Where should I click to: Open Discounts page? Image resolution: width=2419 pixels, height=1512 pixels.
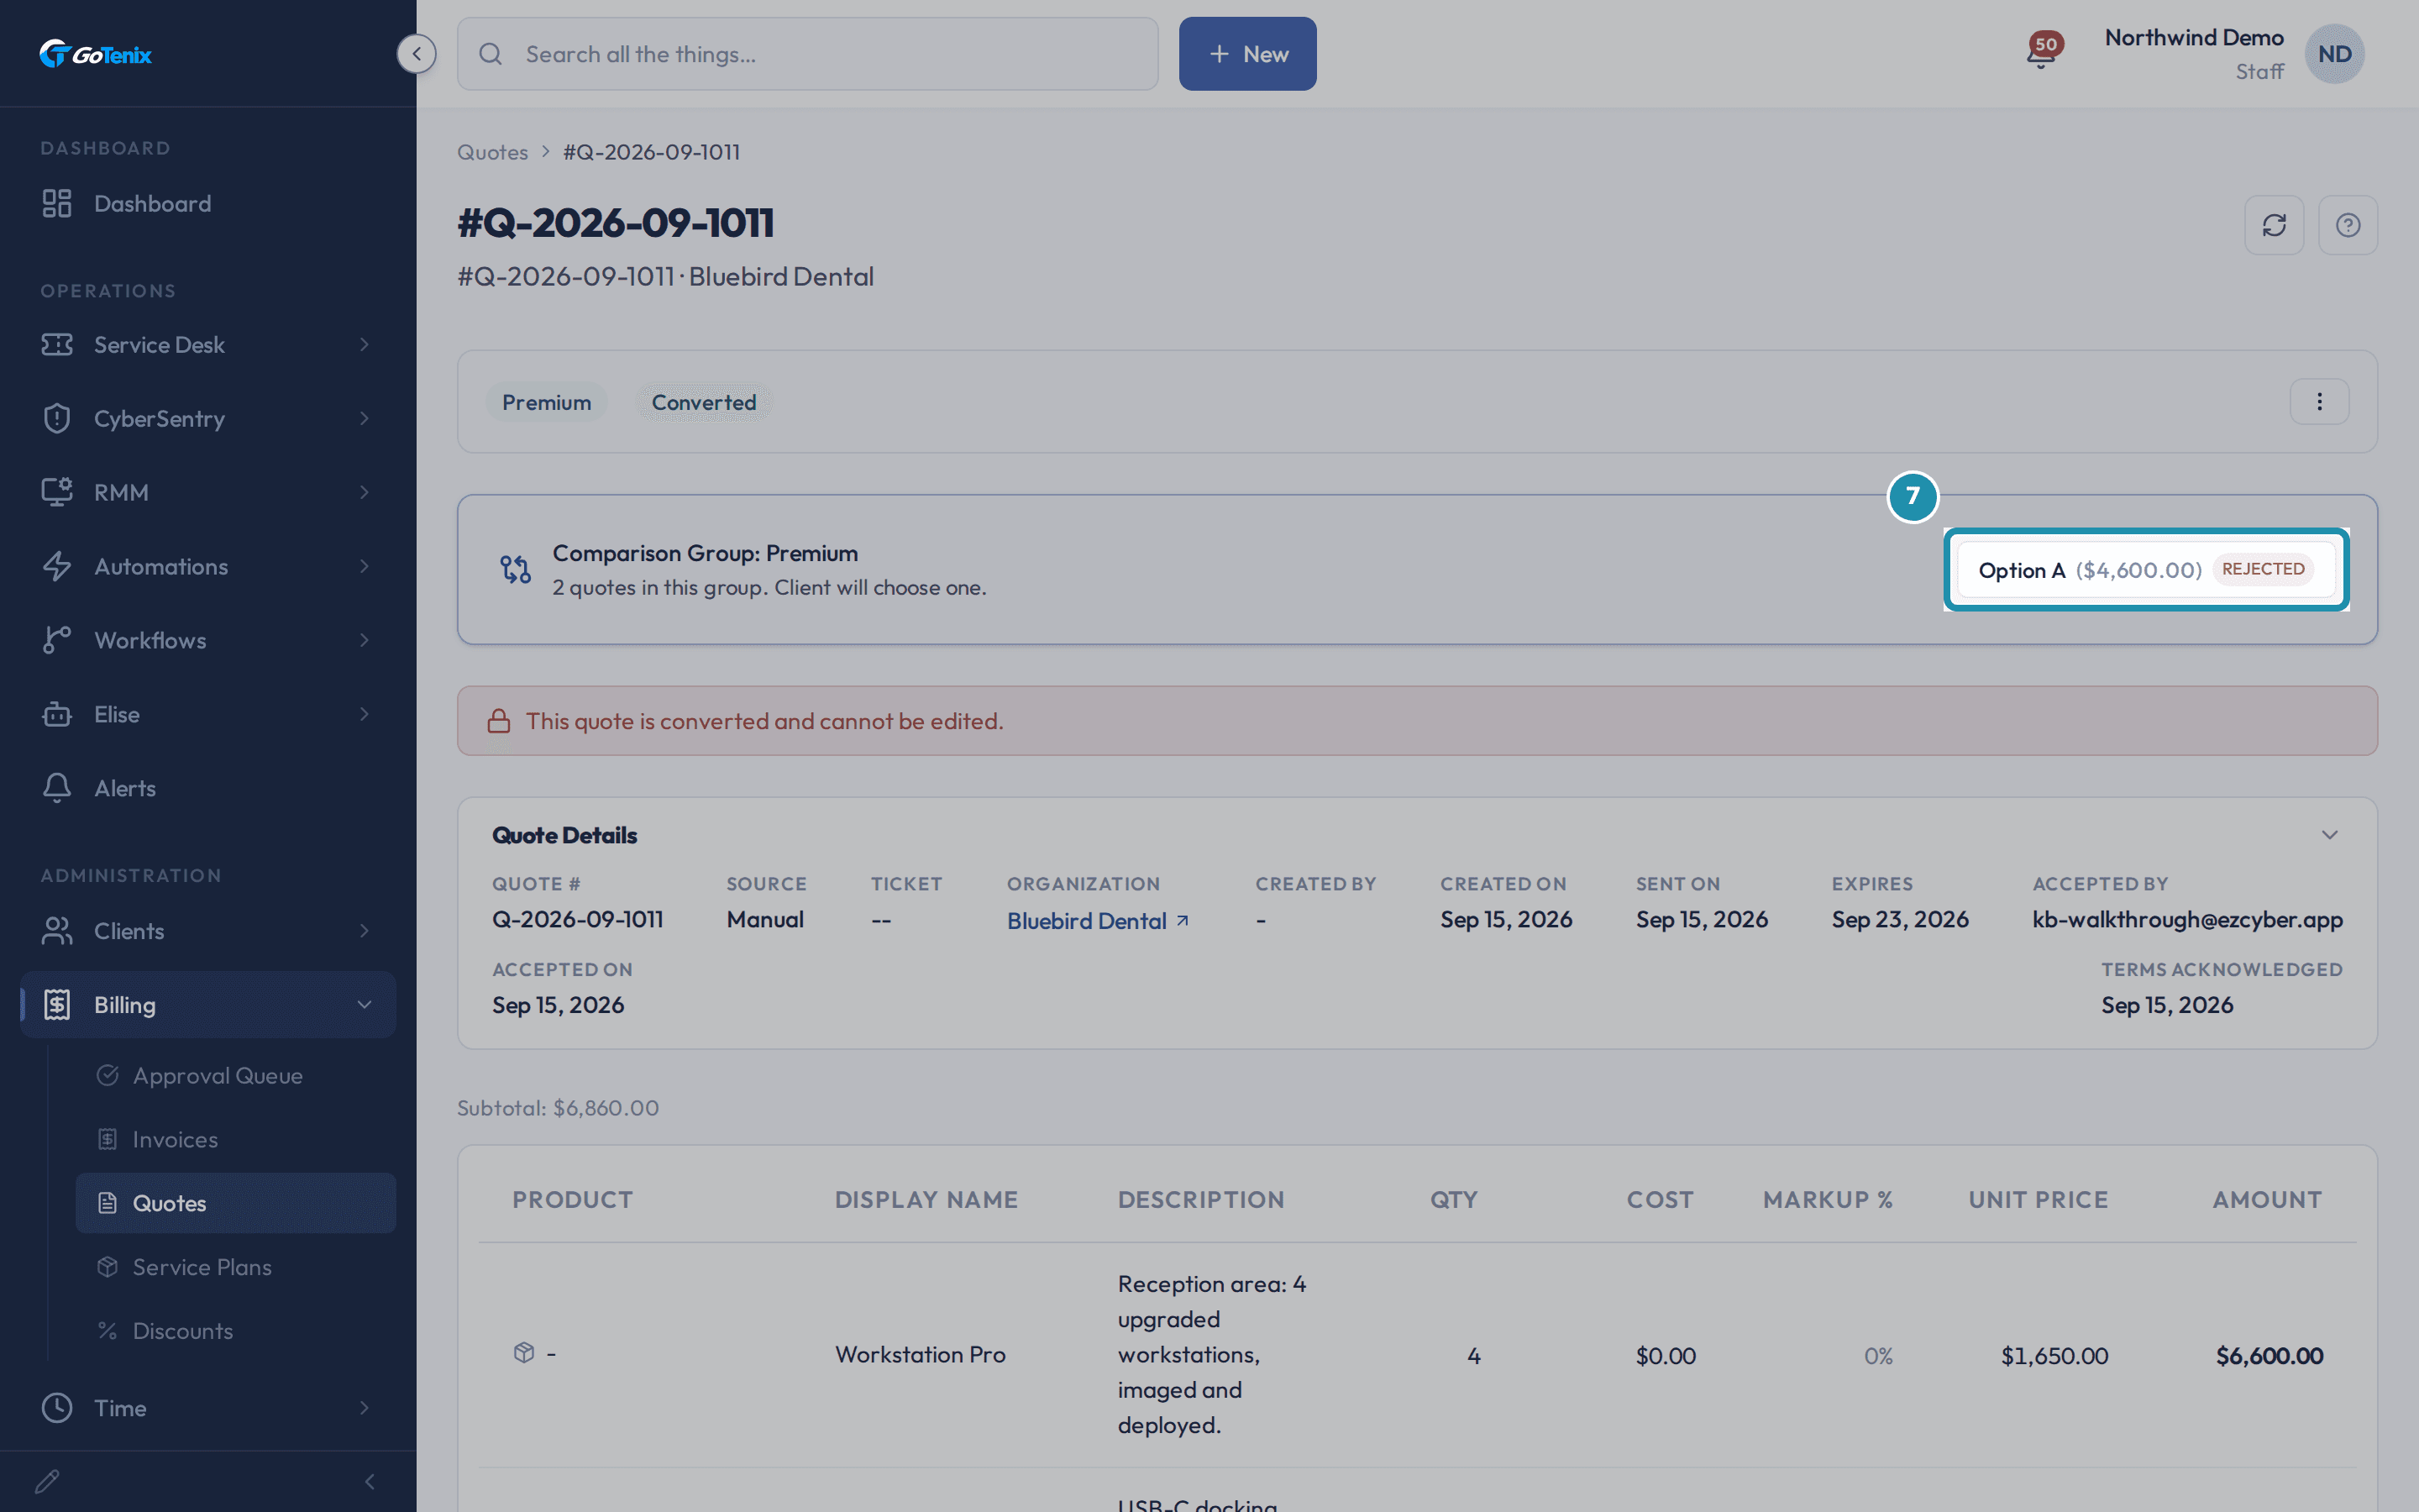click(236, 1331)
